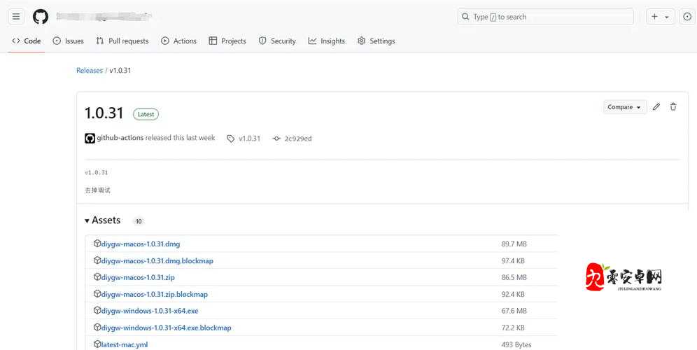Download diygw-macos-1.0.31.dmg

tap(141, 244)
